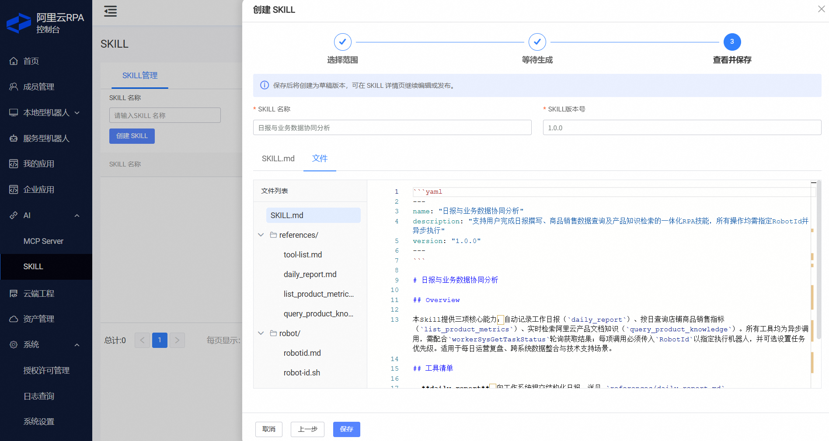Viewport: 829px width, 441px height.
Task: Switch to the SKILL.md tab
Action: tap(278, 159)
